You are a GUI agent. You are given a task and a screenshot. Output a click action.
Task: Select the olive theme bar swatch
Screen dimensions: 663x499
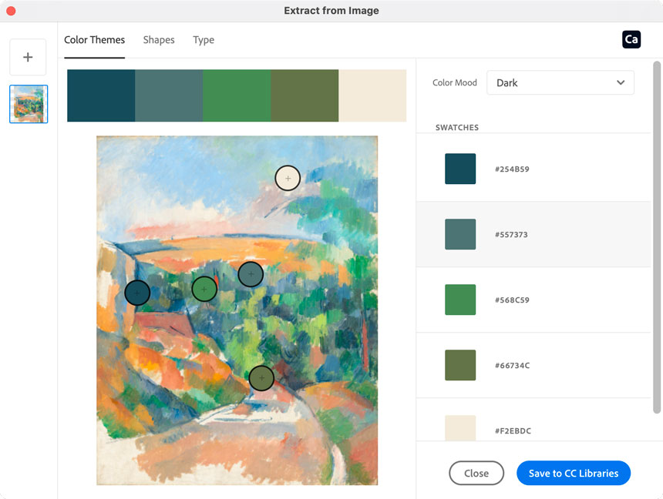pos(305,95)
